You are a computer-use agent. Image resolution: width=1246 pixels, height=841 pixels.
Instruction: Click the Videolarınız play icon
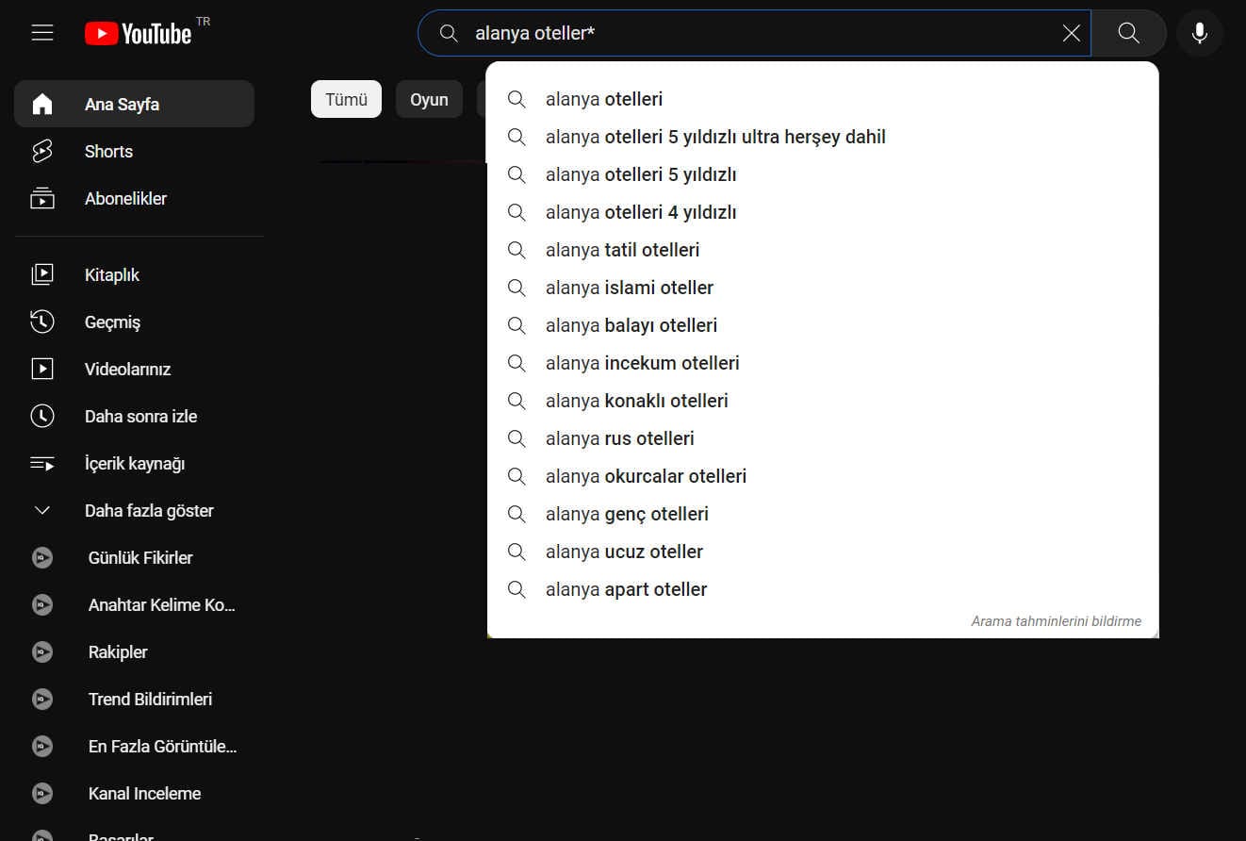42,369
